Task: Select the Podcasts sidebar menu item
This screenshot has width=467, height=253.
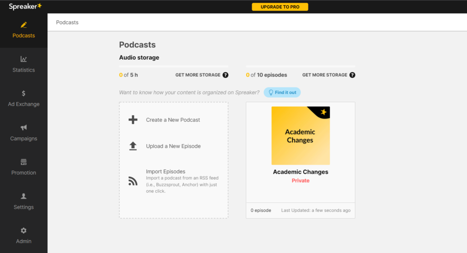Action: click(24, 30)
